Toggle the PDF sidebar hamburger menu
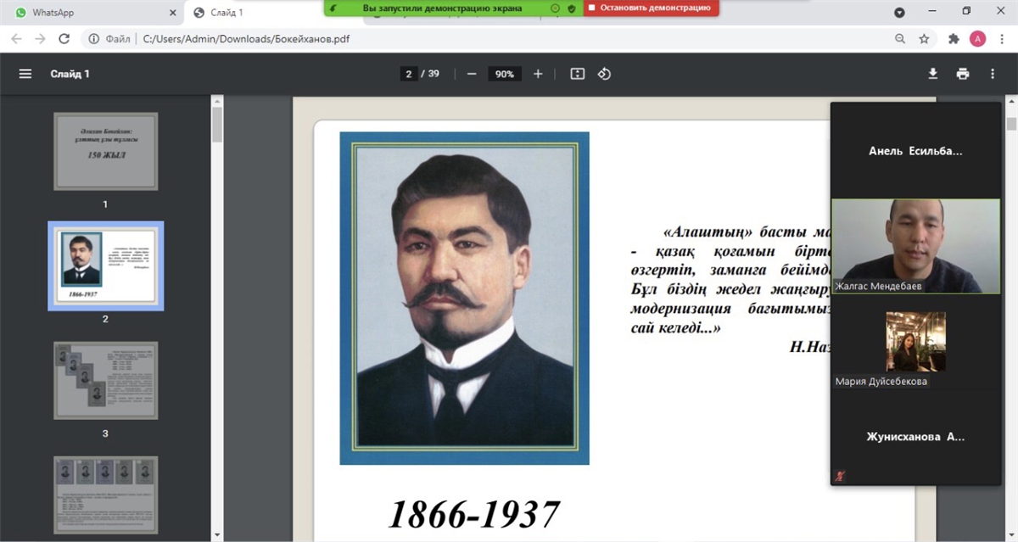Viewport: 1018px width, 542px height. [25, 74]
